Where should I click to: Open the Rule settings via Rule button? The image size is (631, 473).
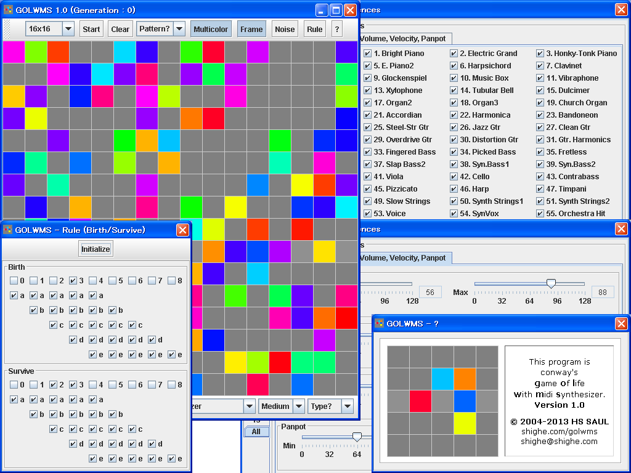coord(314,28)
